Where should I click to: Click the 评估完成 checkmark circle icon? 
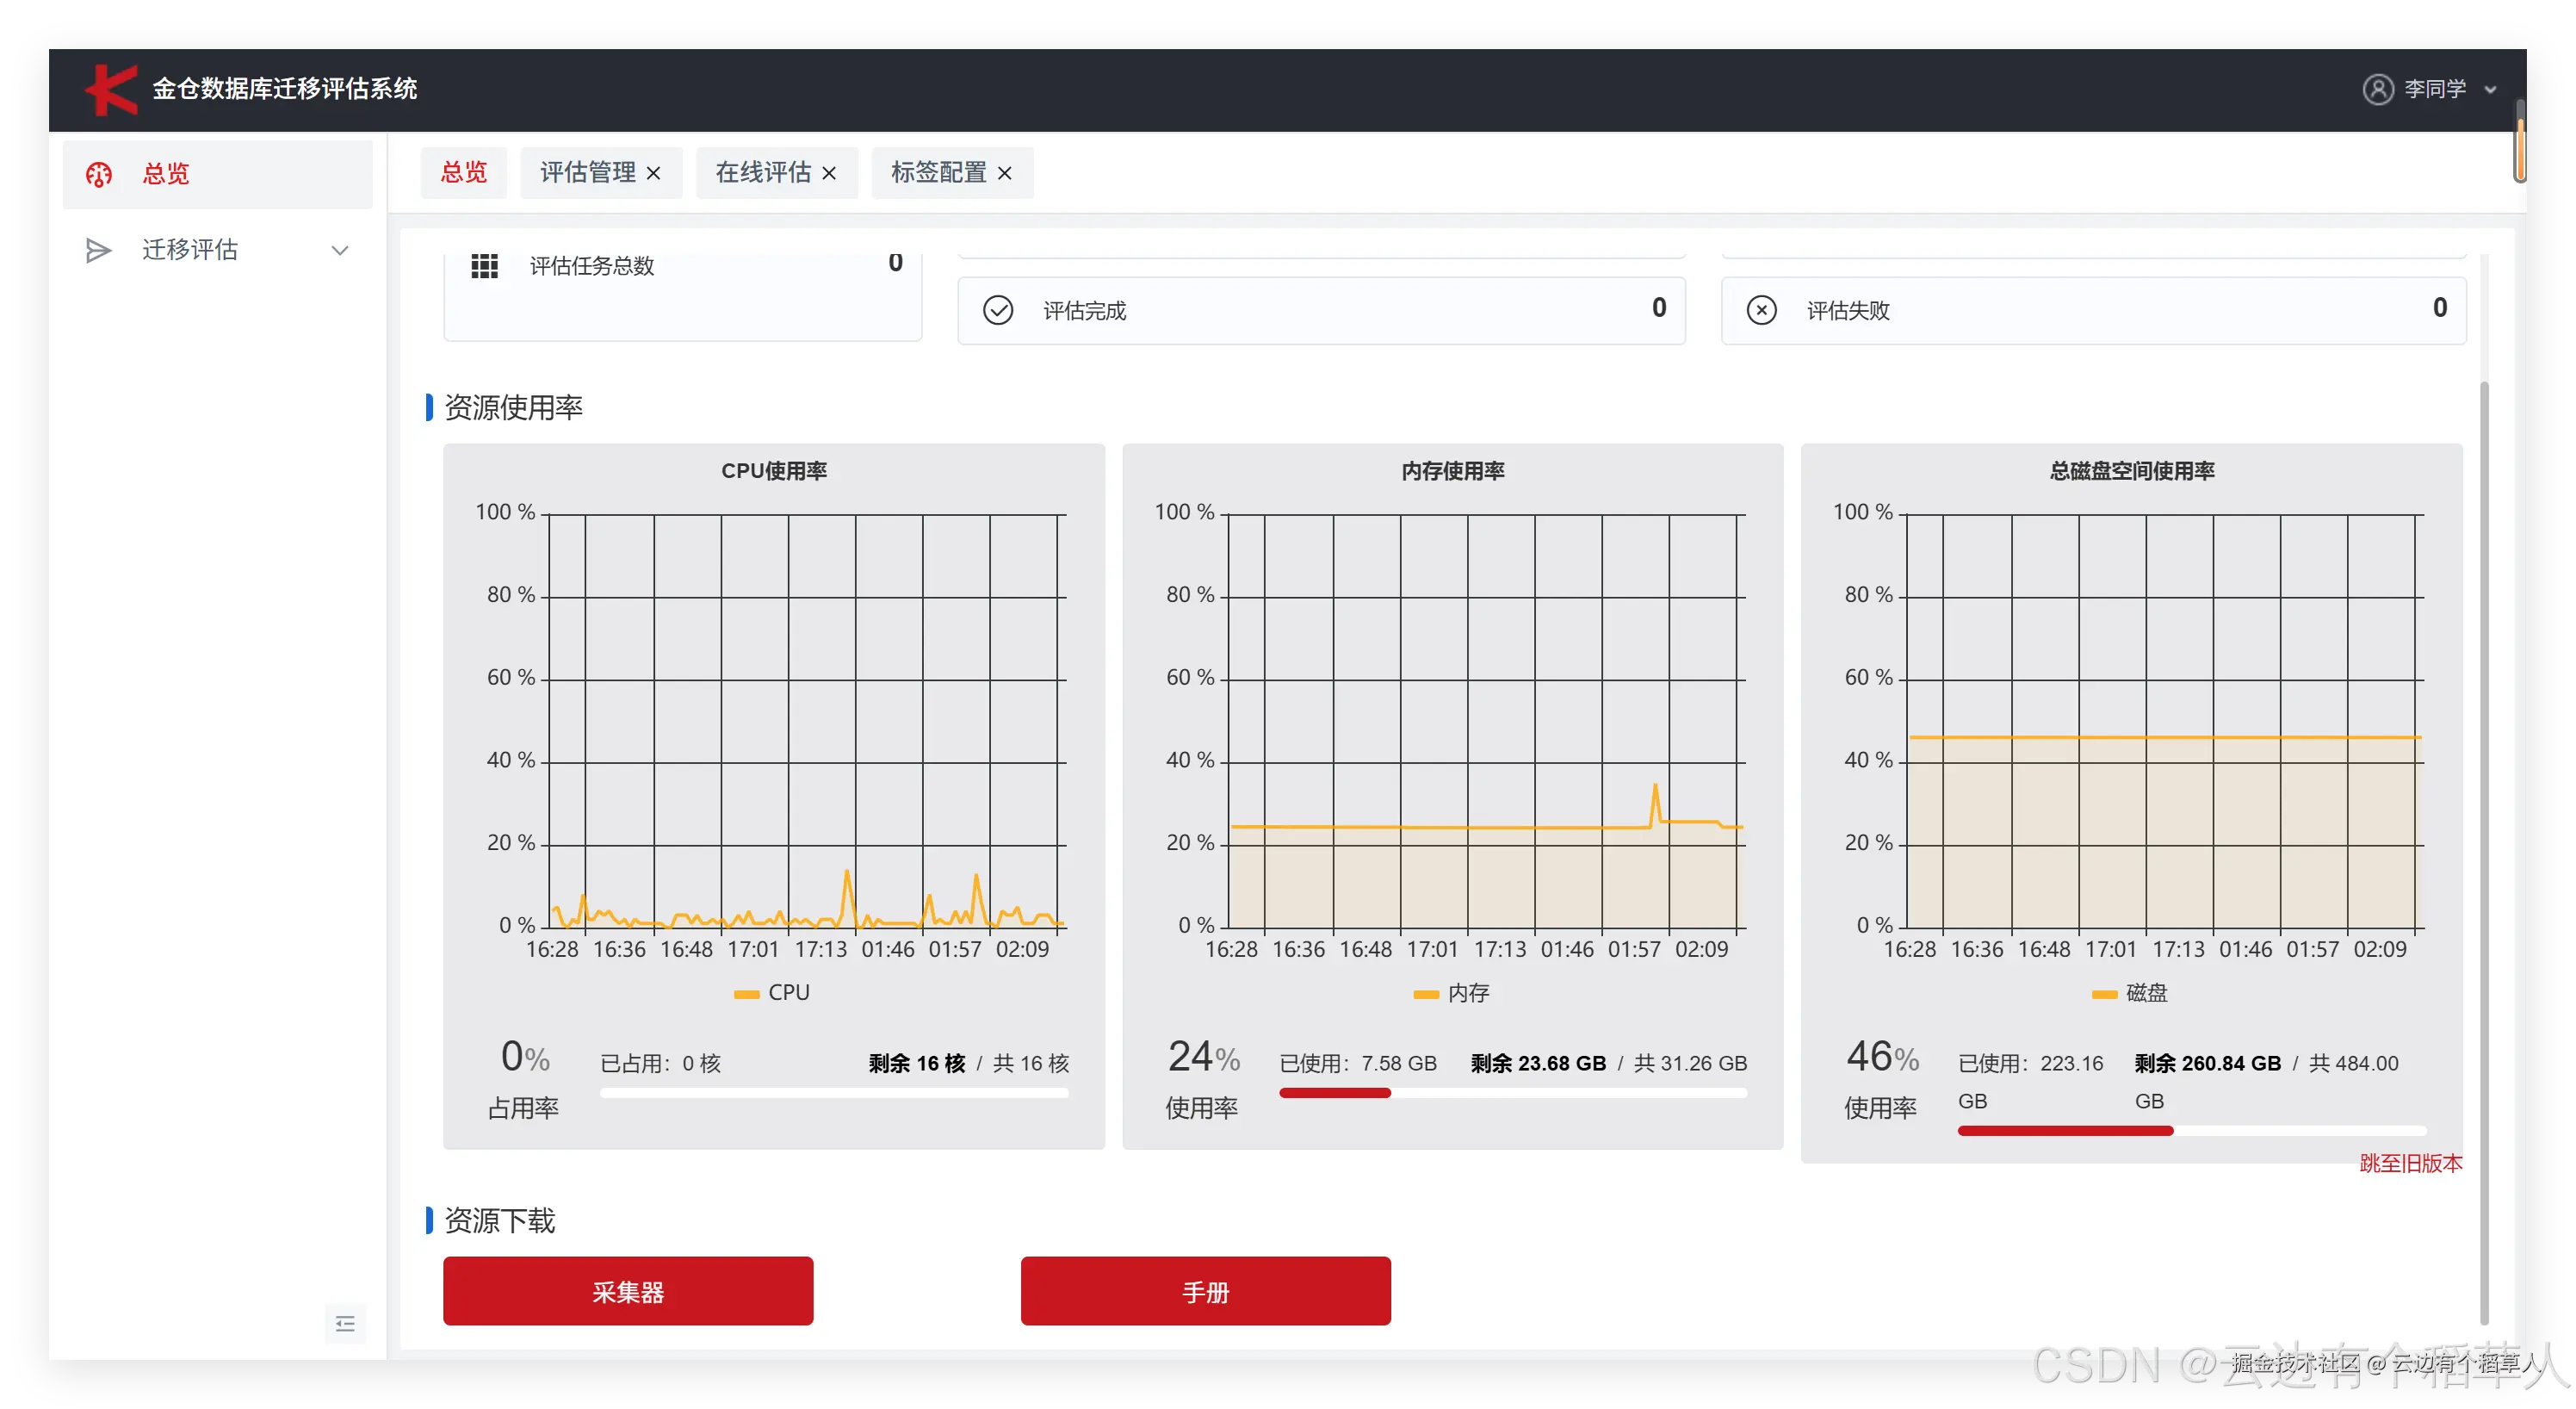click(997, 311)
